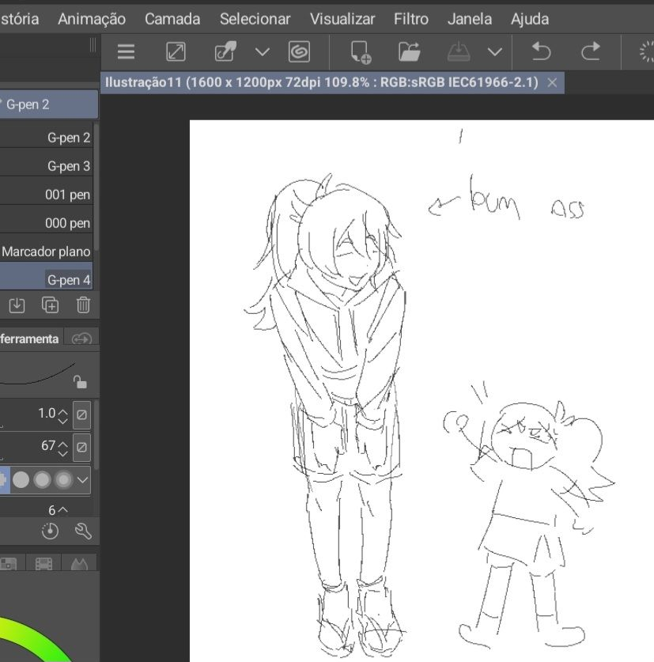Screen dimensions: 654x662
Task: Open the save options dropdown arrow
Action: click(494, 52)
